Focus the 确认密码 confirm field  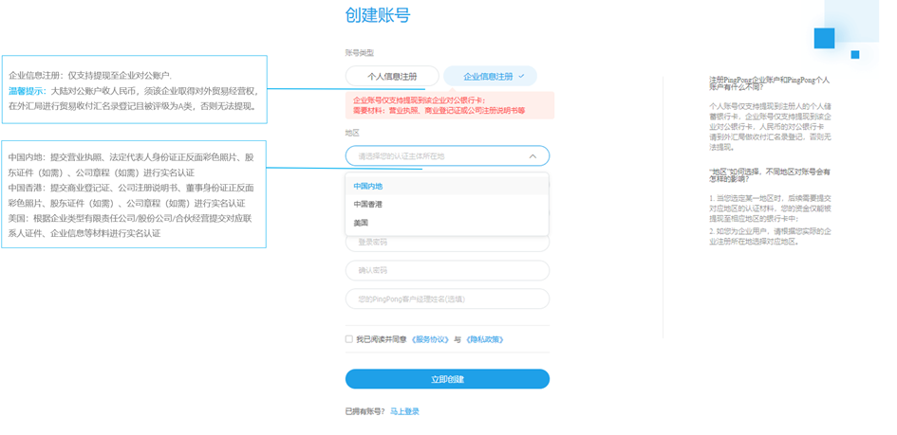click(x=447, y=271)
